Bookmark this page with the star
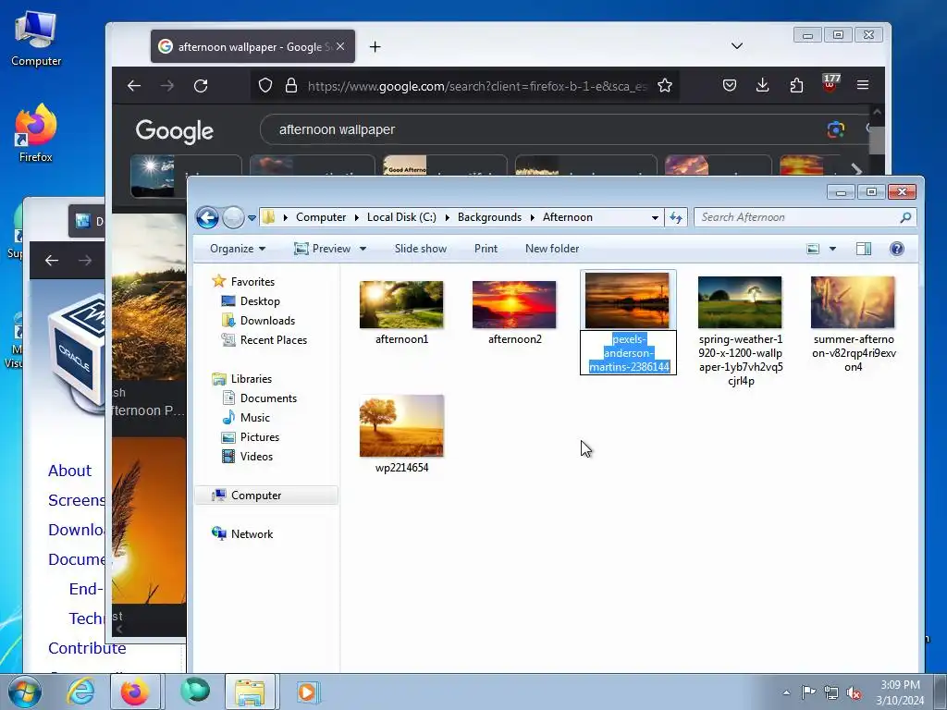Screen dimensions: 947x710 [x=665, y=86]
